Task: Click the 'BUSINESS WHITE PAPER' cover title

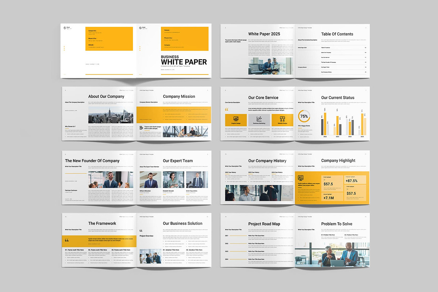Action: pos(184,60)
